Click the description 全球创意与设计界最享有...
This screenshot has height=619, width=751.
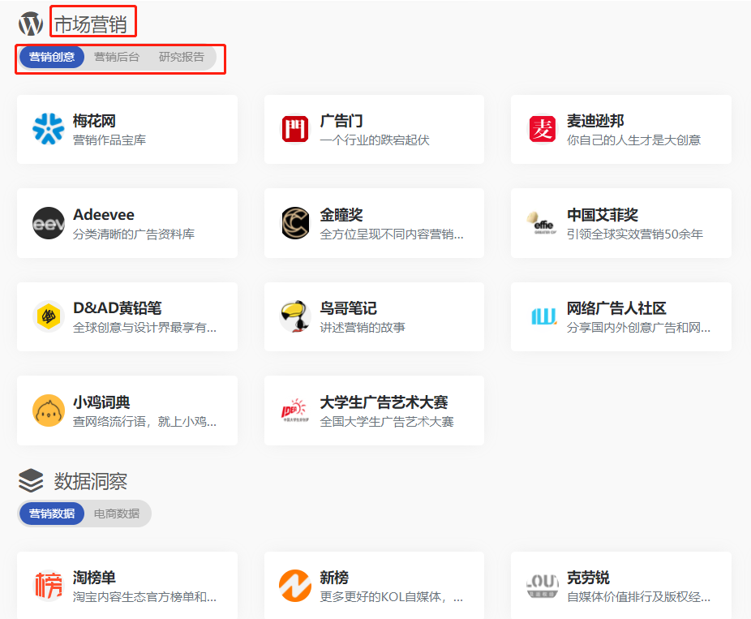click(x=144, y=327)
